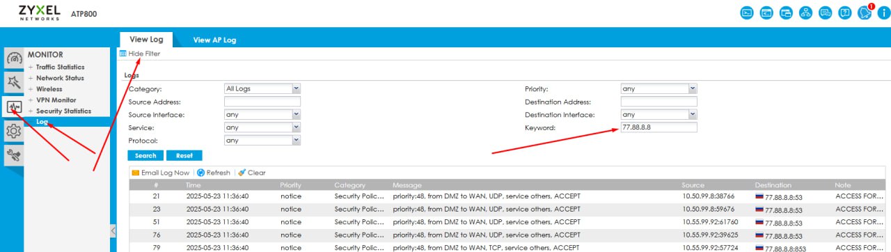This screenshot has width=891, height=252.
Task: Open the site map network icon
Action: coord(806,13)
